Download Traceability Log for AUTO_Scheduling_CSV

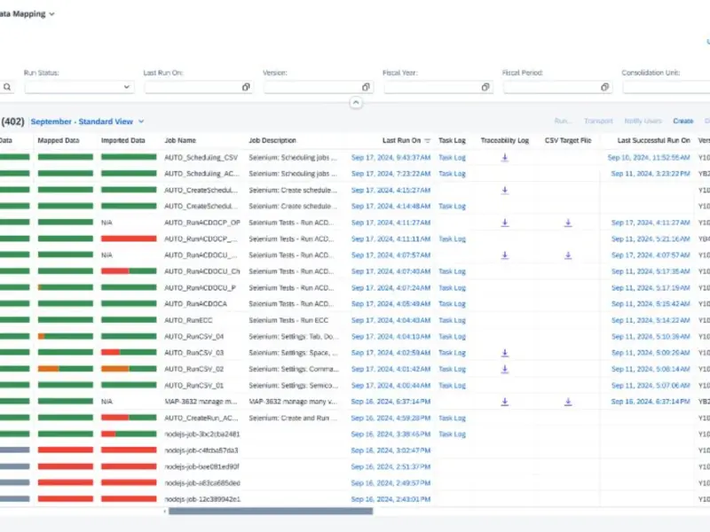[504, 157]
